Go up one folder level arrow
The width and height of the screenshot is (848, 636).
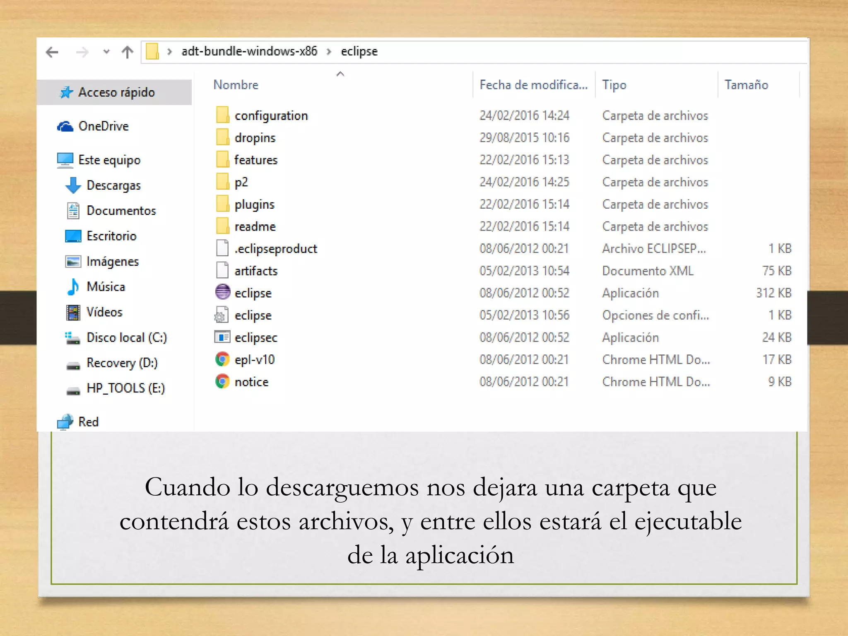tap(128, 52)
